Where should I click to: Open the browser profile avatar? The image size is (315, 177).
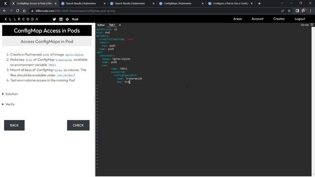[304, 11]
